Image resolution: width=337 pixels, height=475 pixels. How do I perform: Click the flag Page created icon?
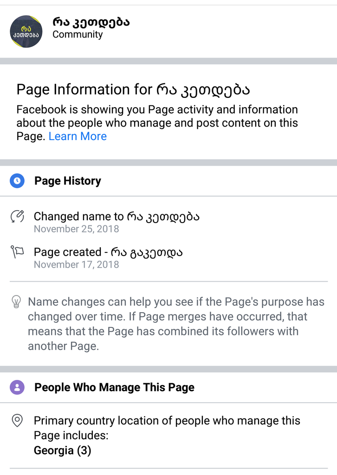[x=17, y=252]
